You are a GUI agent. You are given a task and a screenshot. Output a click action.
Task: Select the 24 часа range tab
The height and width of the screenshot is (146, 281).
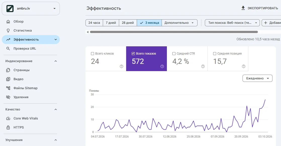pos(94,23)
